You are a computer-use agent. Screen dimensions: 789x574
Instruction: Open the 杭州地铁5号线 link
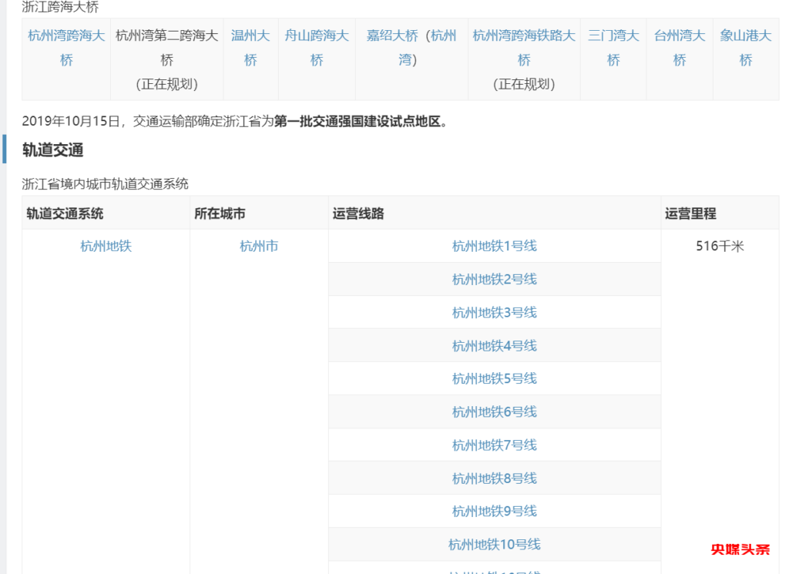[494, 379]
